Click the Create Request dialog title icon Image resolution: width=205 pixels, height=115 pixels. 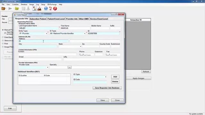[x=15, y=15]
